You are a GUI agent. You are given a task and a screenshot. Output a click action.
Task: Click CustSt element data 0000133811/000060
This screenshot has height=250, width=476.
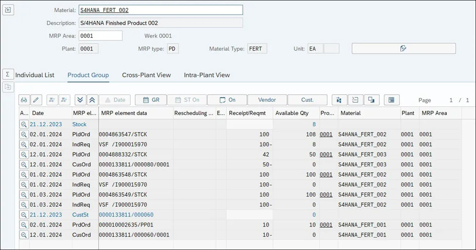pos(126,215)
